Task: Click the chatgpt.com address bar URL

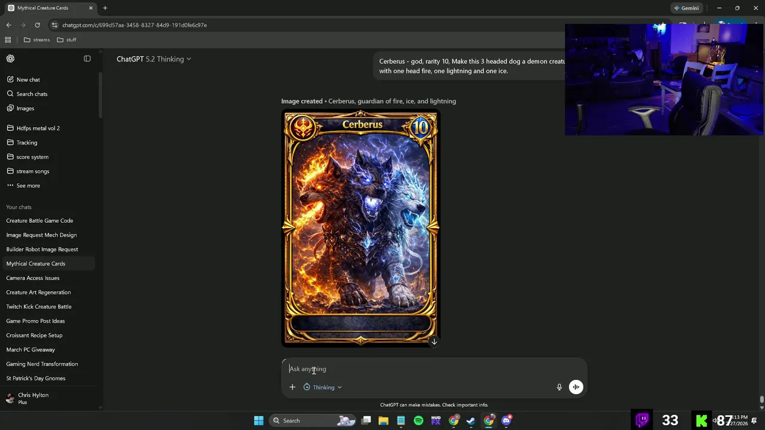Action: point(134,25)
